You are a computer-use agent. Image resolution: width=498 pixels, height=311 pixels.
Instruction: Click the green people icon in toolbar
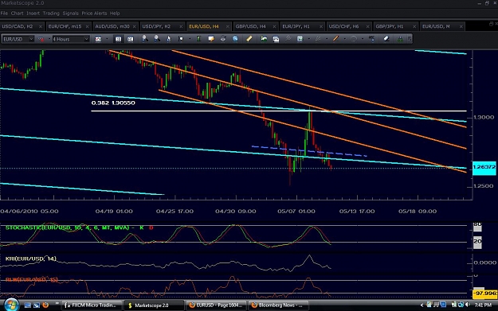click(x=400, y=39)
